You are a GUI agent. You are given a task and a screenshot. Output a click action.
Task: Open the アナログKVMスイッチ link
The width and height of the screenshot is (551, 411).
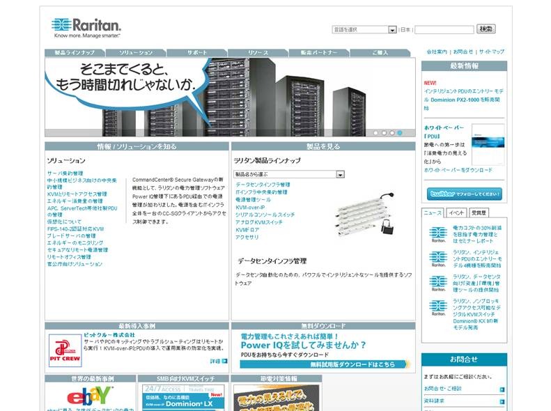coord(259,222)
